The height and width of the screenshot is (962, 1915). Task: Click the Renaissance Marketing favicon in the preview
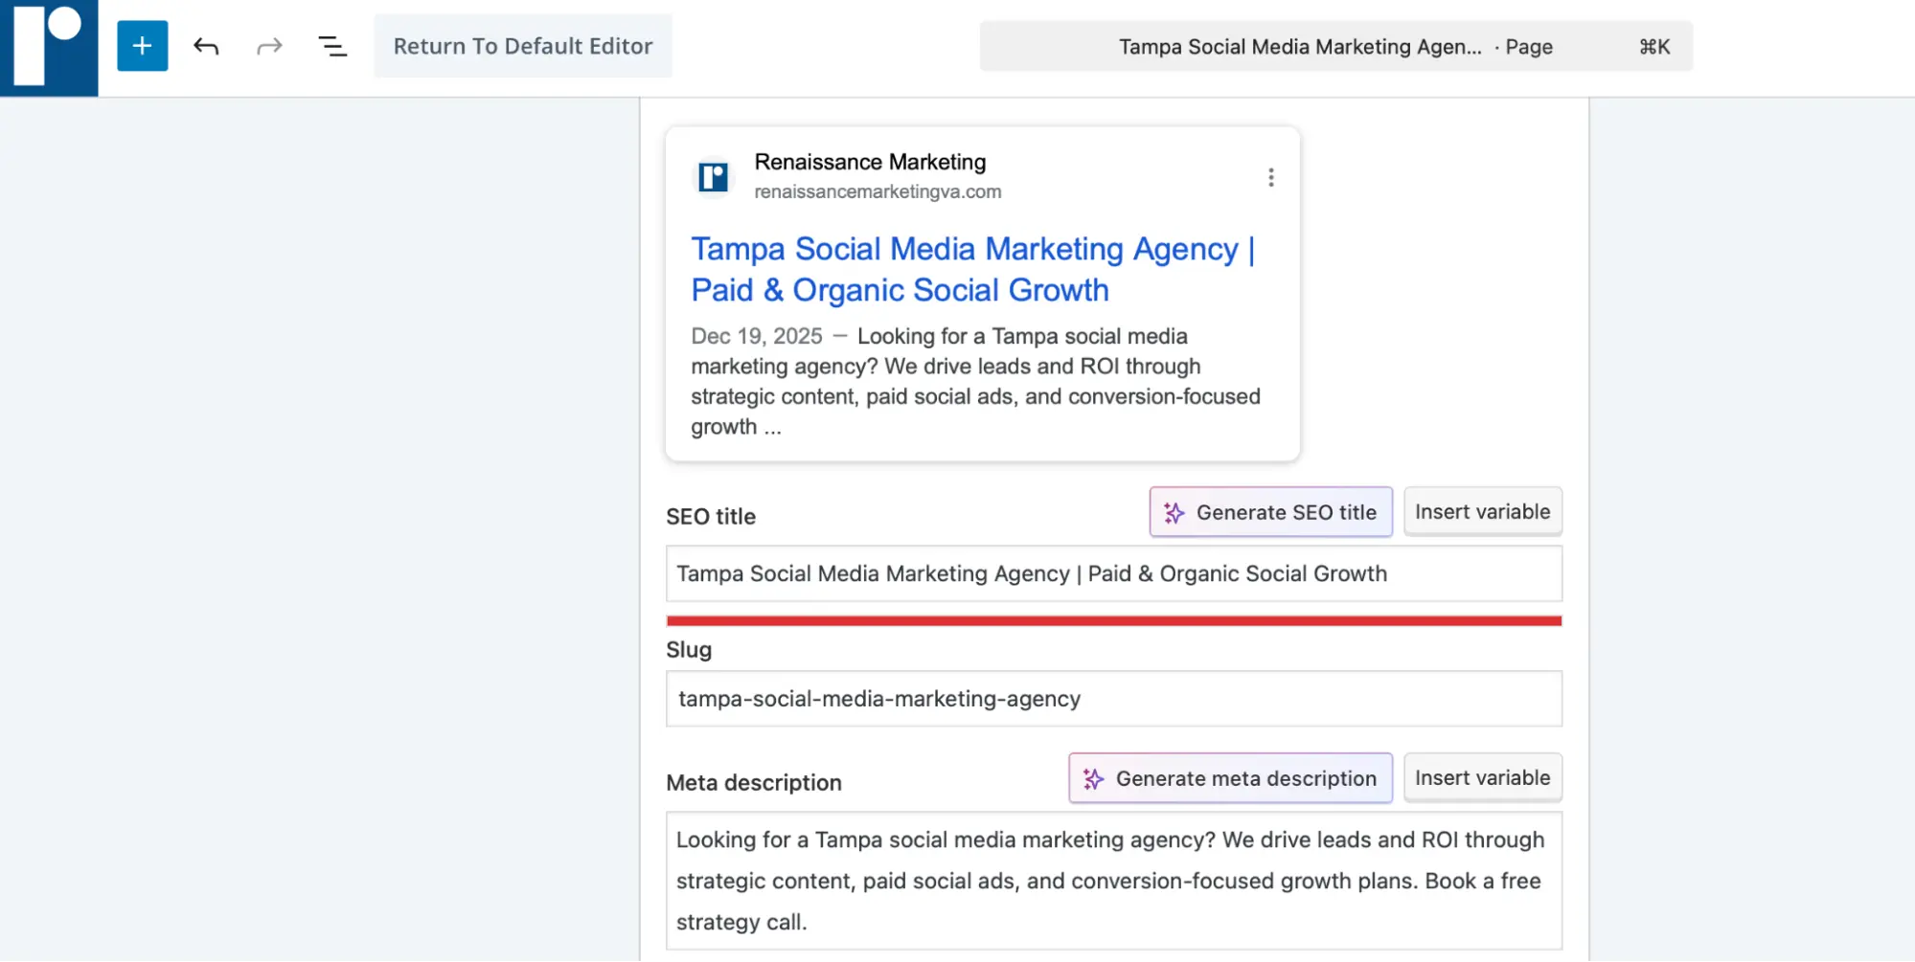pos(712,176)
